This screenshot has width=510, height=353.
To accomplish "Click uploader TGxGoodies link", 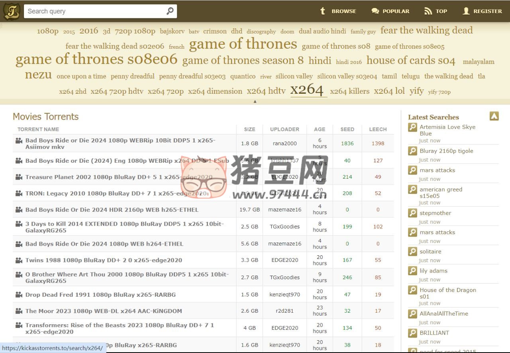I will [284, 227].
